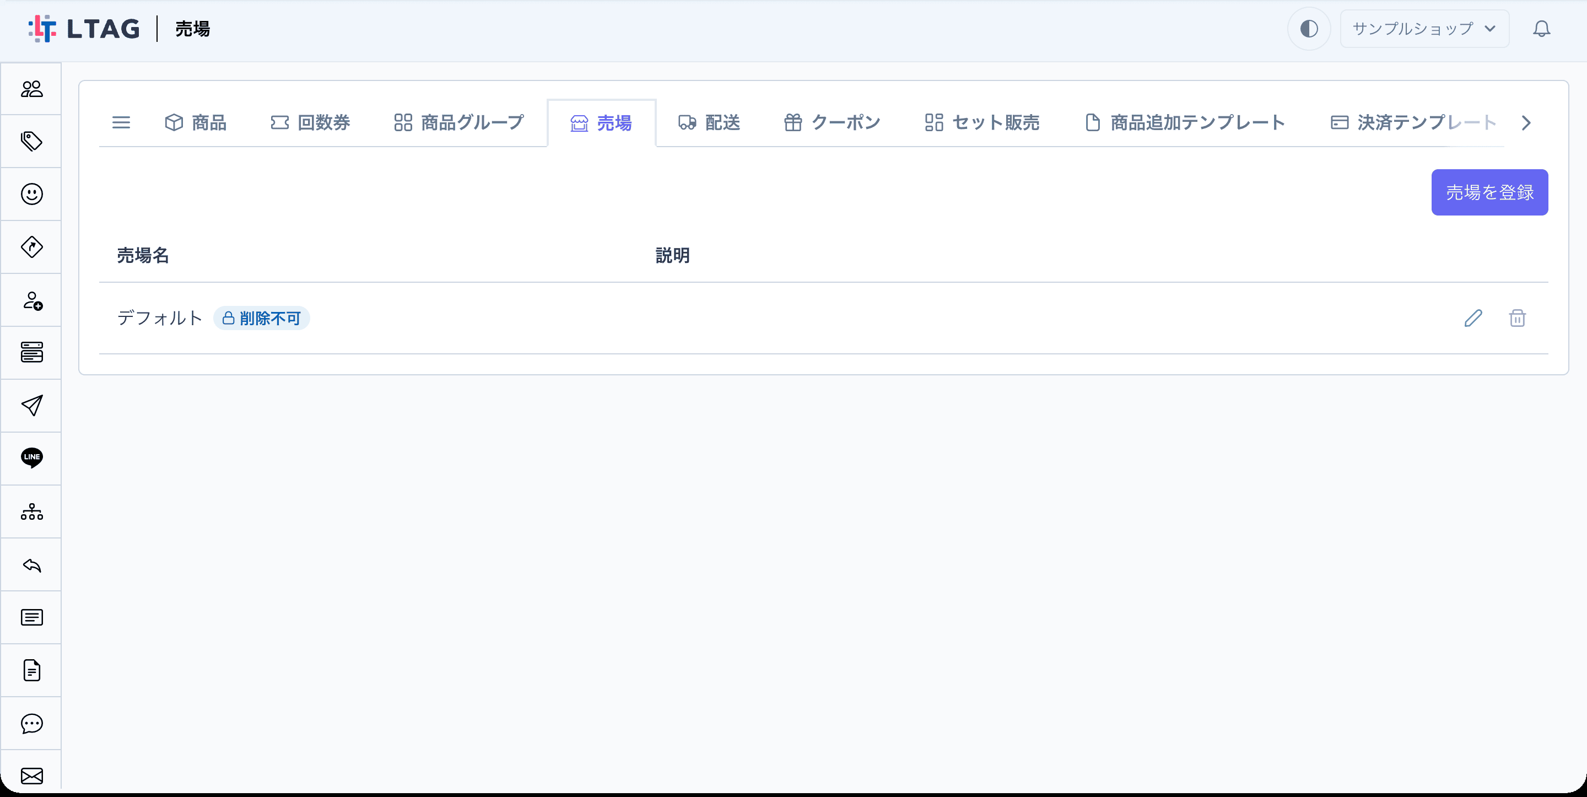Image resolution: width=1587 pixels, height=797 pixels.
Task: Switch to the クーポン tab
Action: 832,123
